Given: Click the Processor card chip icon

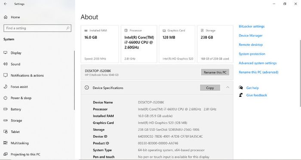Looking at the screenshot, I should coord(126,30).
